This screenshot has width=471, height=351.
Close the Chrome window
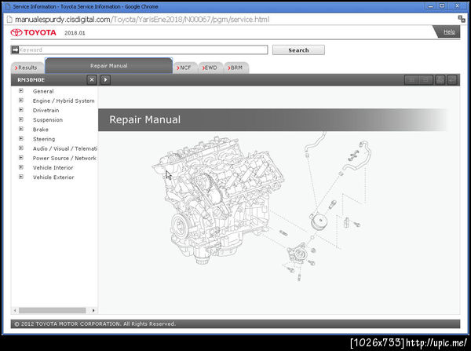coord(457,6)
